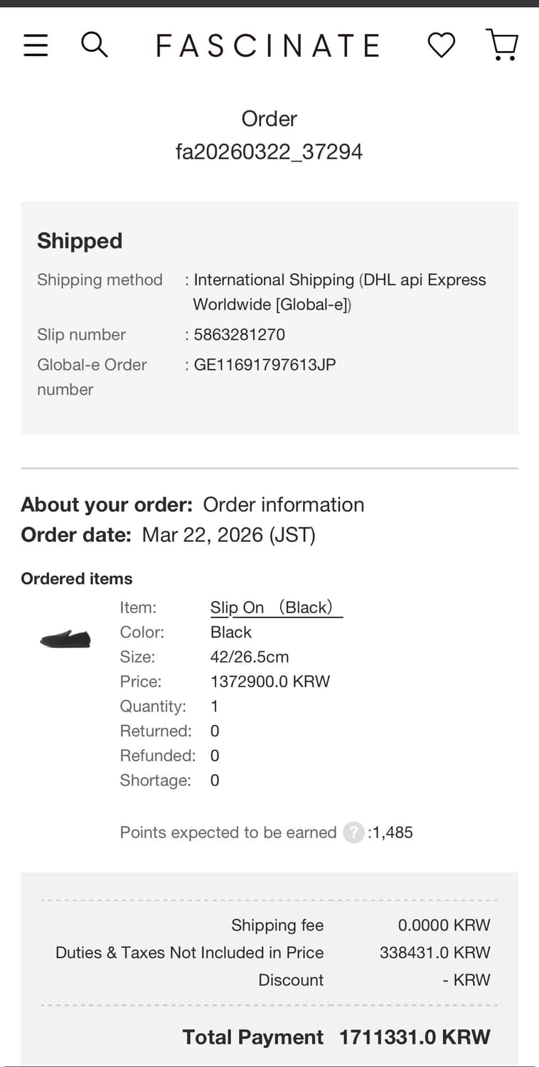This screenshot has width=539, height=1067.
Task: Click the Order information text
Action: (284, 504)
